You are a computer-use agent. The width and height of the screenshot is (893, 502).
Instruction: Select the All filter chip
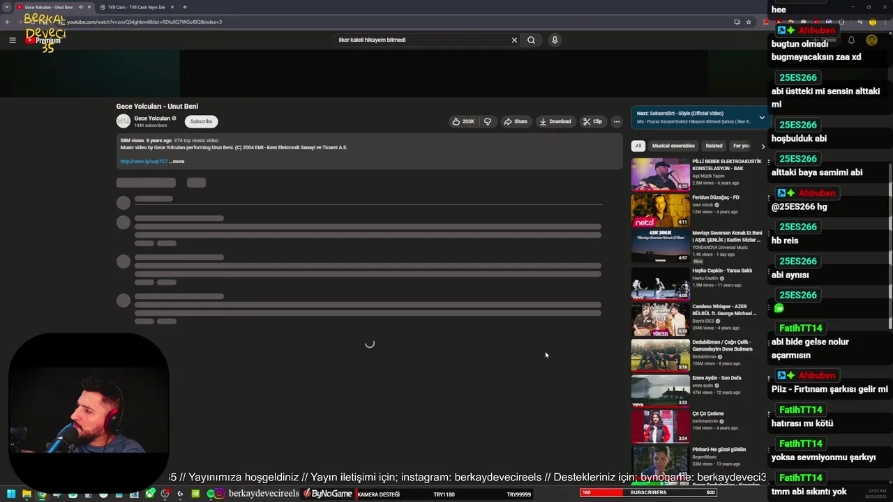[638, 146]
